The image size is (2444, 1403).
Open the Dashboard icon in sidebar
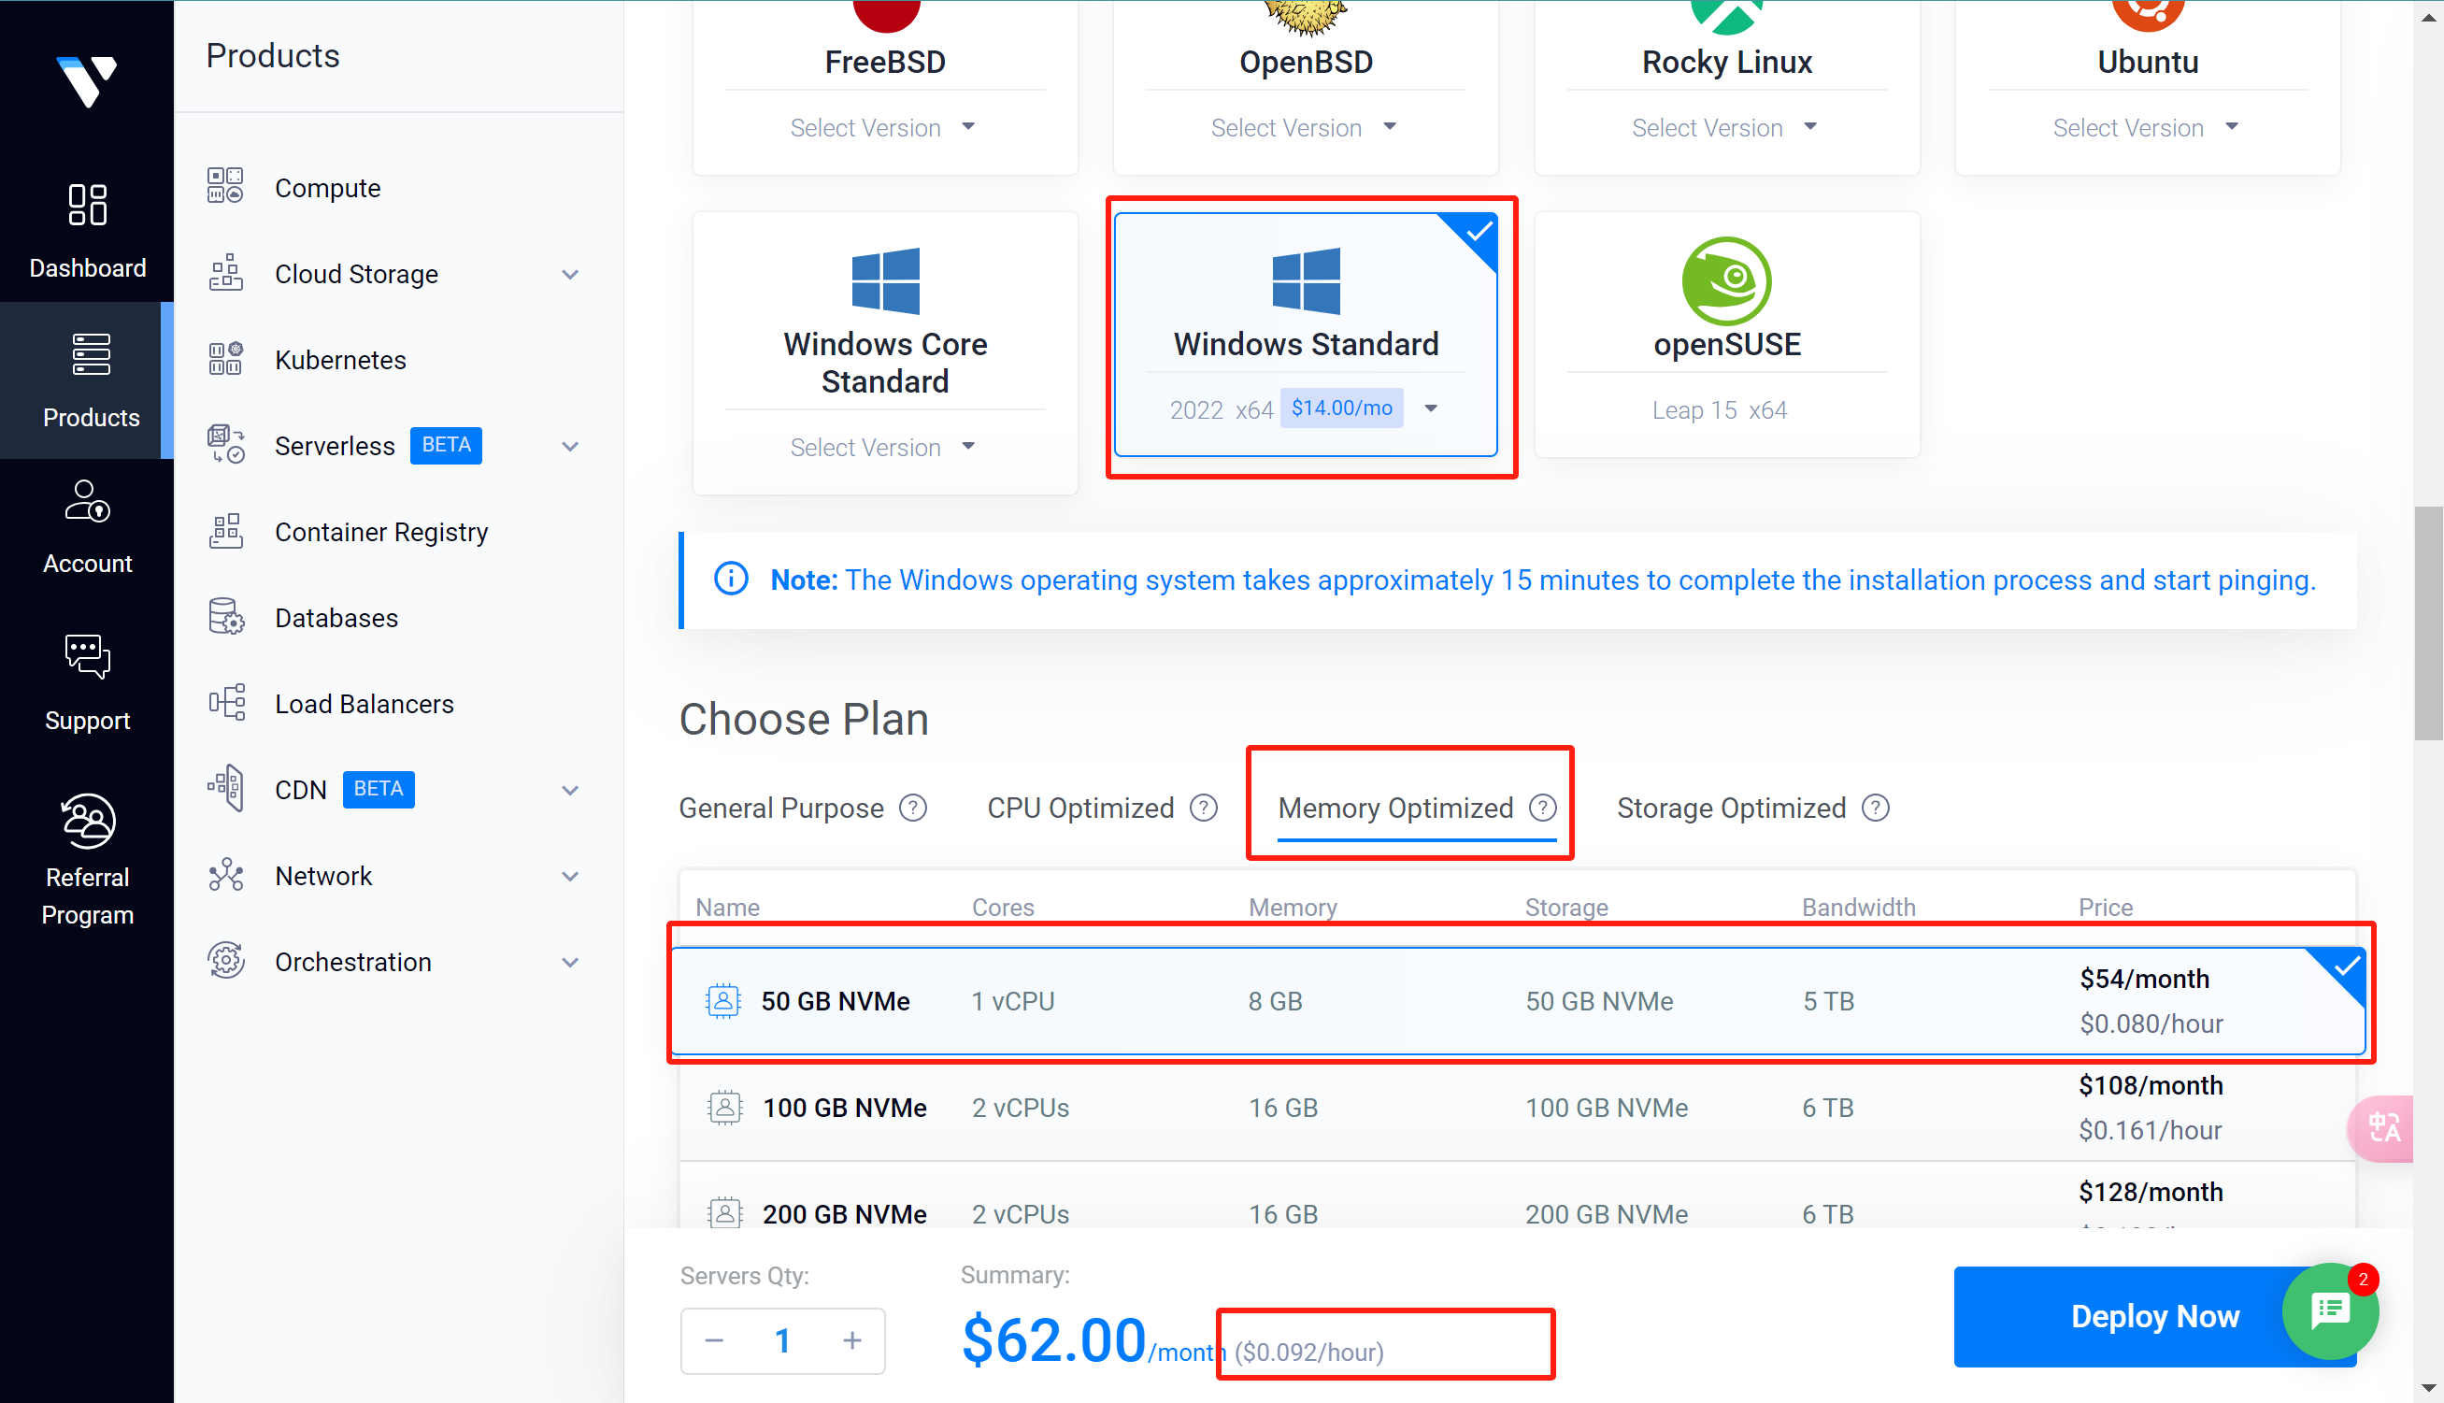[88, 205]
